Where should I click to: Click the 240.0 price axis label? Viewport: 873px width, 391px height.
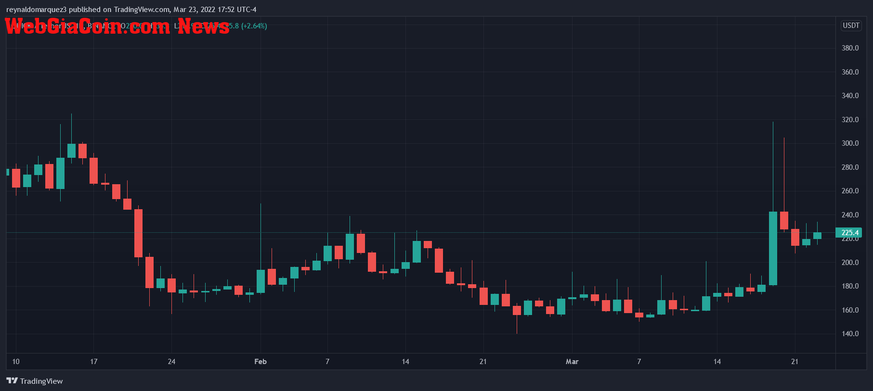tap(850, 215)
